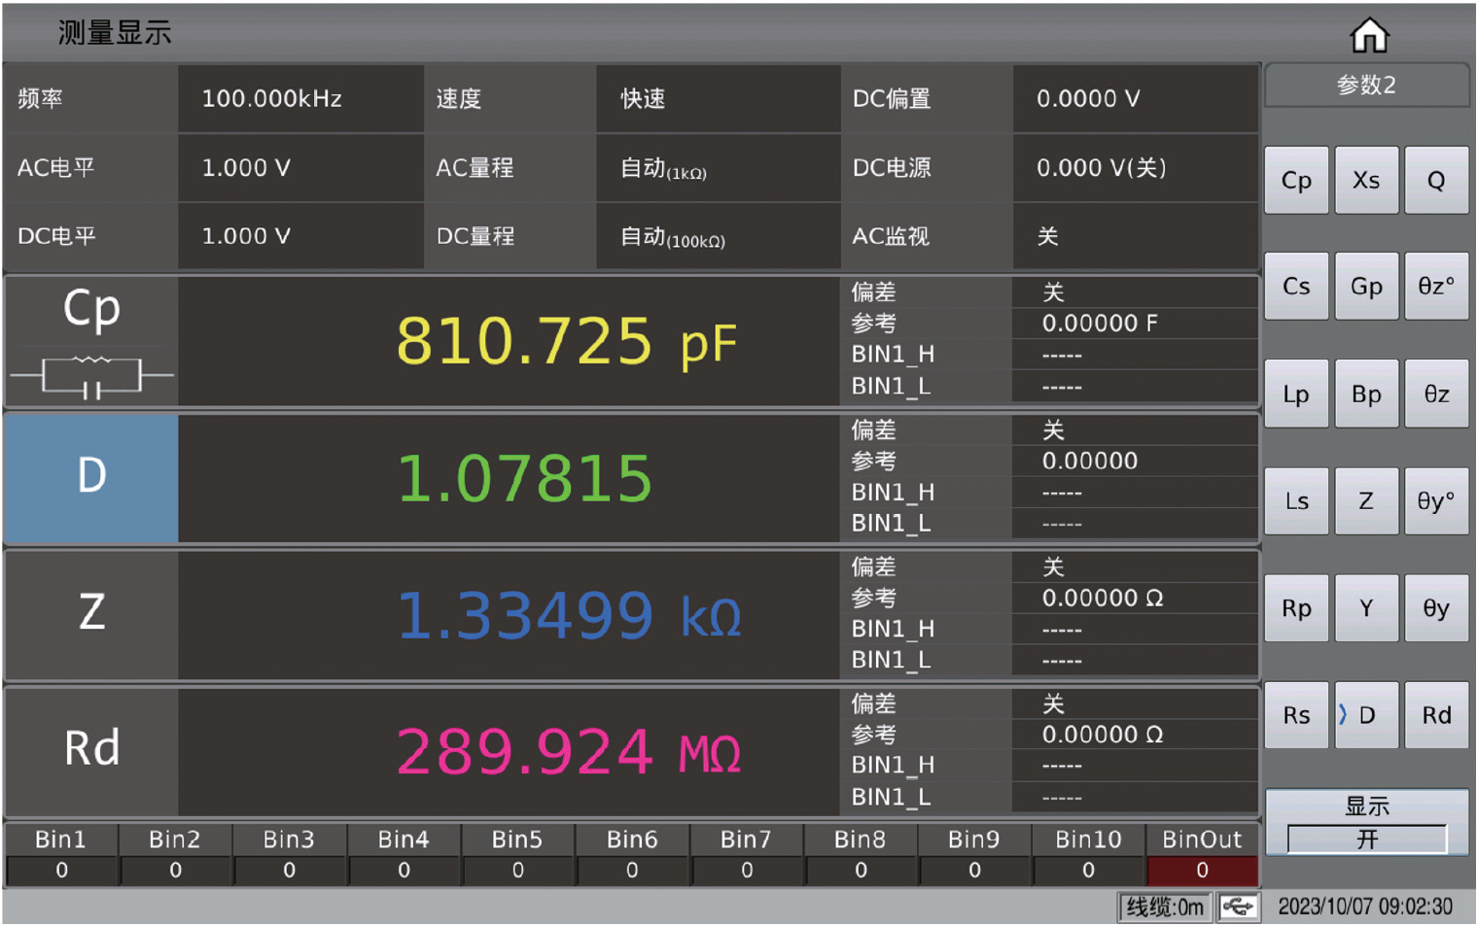This screenshot has height=926, width=1477.
Task: Open the DC量程 auto range field
Action: [x=718, y=236]
